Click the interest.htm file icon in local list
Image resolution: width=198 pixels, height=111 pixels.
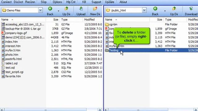coord(3,46)
